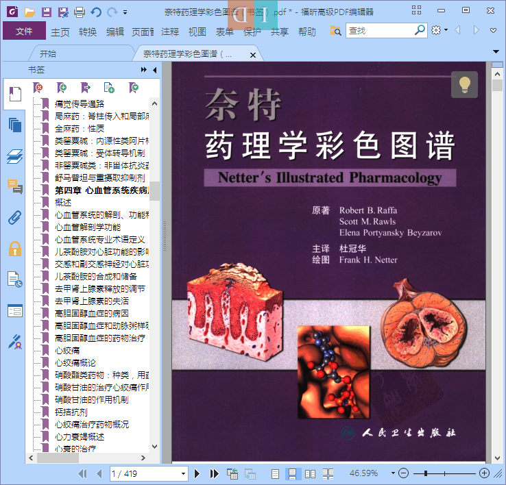Image resolution: width=506 pixels, height=485 pixels.
Task: Click the folder search icon
Action: (x=335, y=31)
